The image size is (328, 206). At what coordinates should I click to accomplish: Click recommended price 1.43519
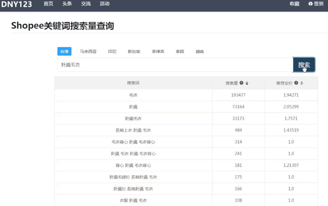pos(291,130)
